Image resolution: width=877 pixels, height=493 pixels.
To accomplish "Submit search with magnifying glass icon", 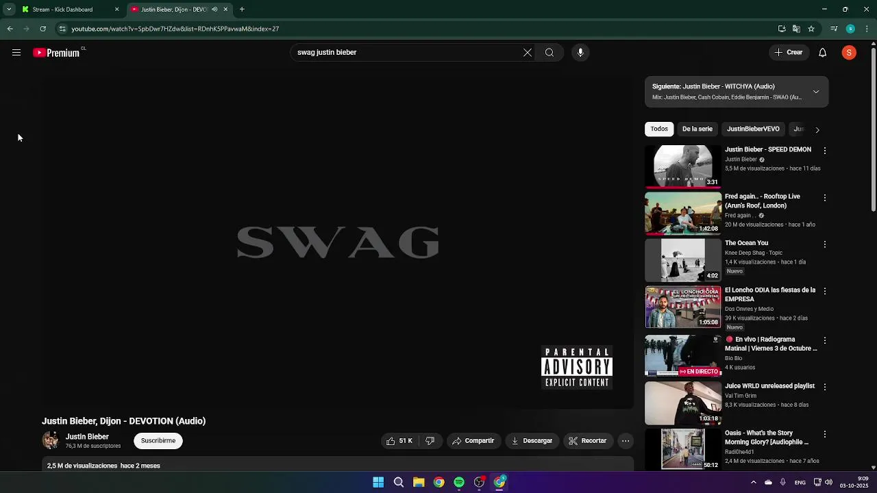I will [549, 53].
